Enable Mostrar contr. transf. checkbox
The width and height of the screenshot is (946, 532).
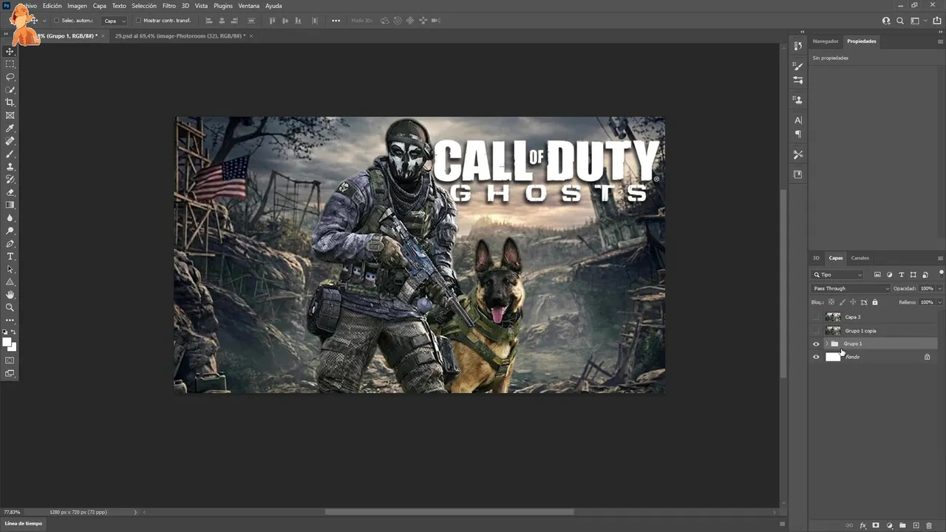(138, 21)
